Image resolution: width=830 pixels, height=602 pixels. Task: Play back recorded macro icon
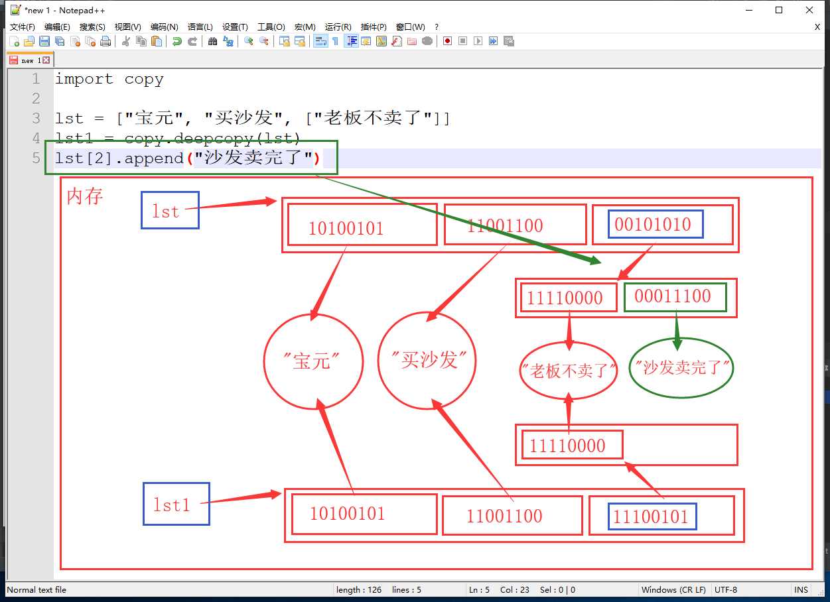click(x=478, y=41)
